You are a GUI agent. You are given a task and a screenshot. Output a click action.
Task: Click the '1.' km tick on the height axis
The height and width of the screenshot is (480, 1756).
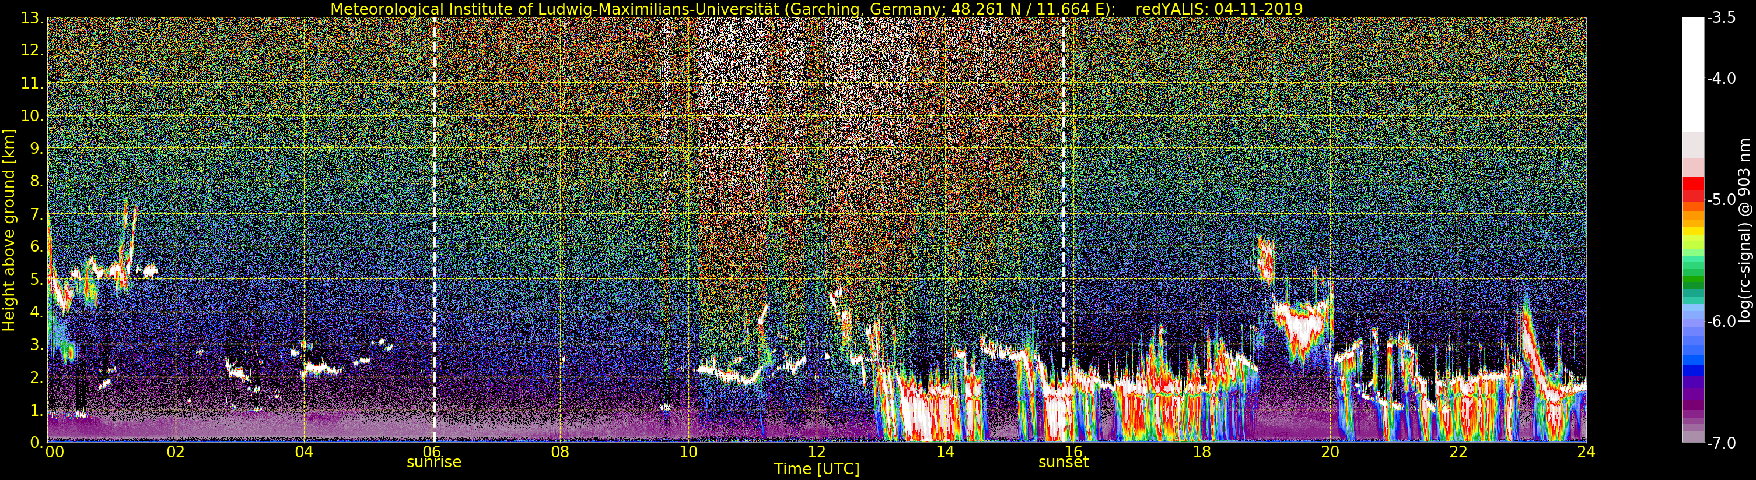tap(37, 410)
